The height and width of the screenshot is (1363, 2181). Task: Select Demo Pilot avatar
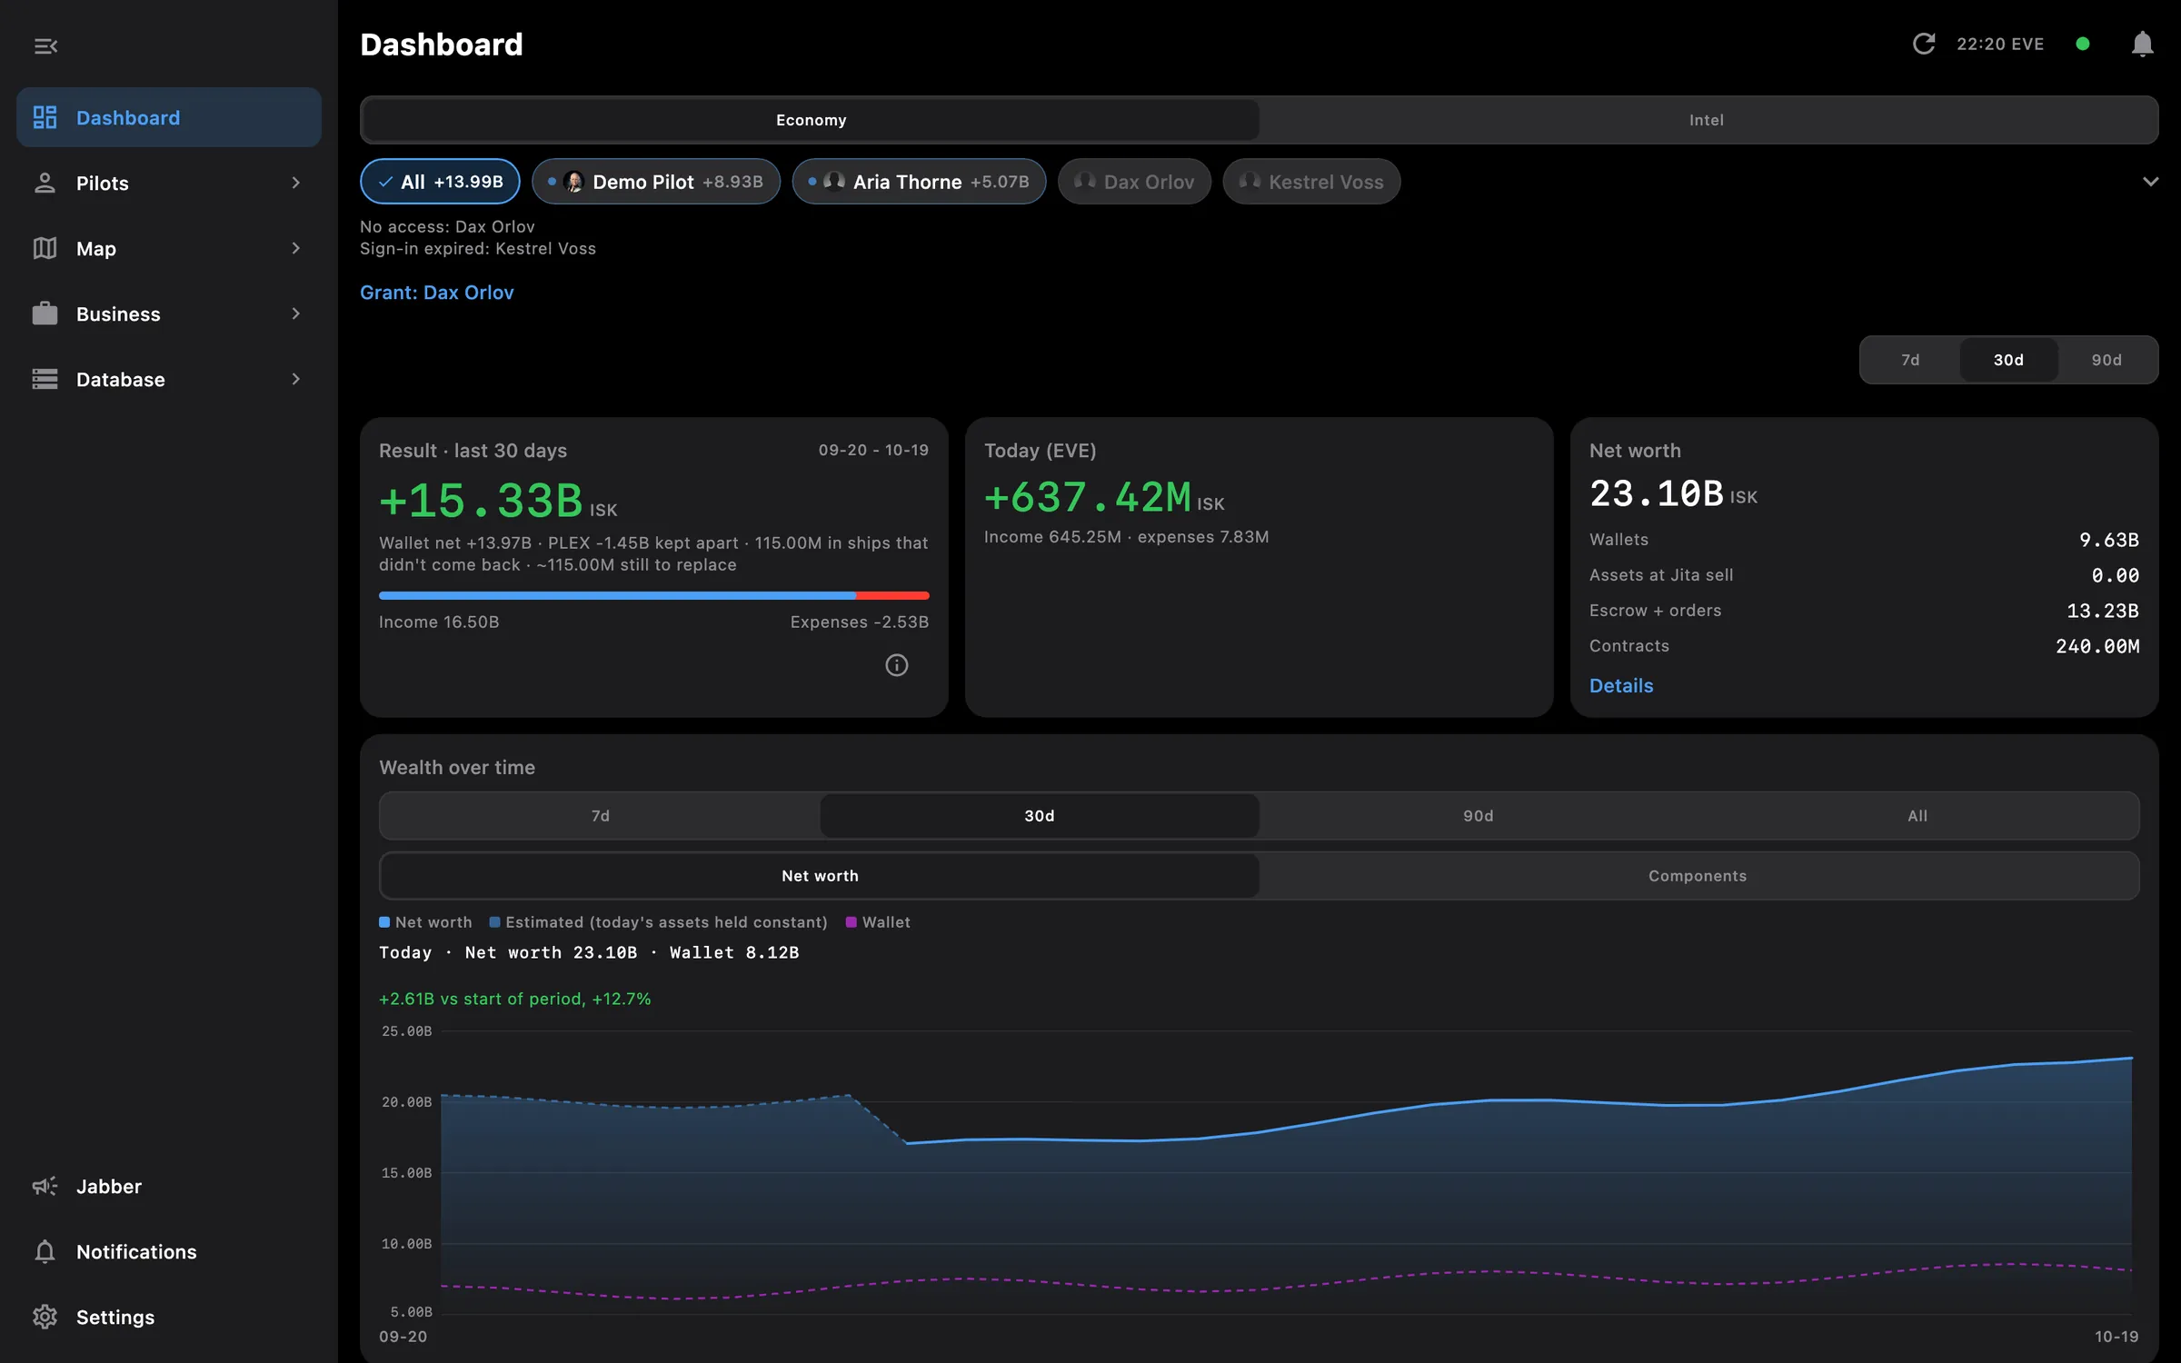point(573,182)
